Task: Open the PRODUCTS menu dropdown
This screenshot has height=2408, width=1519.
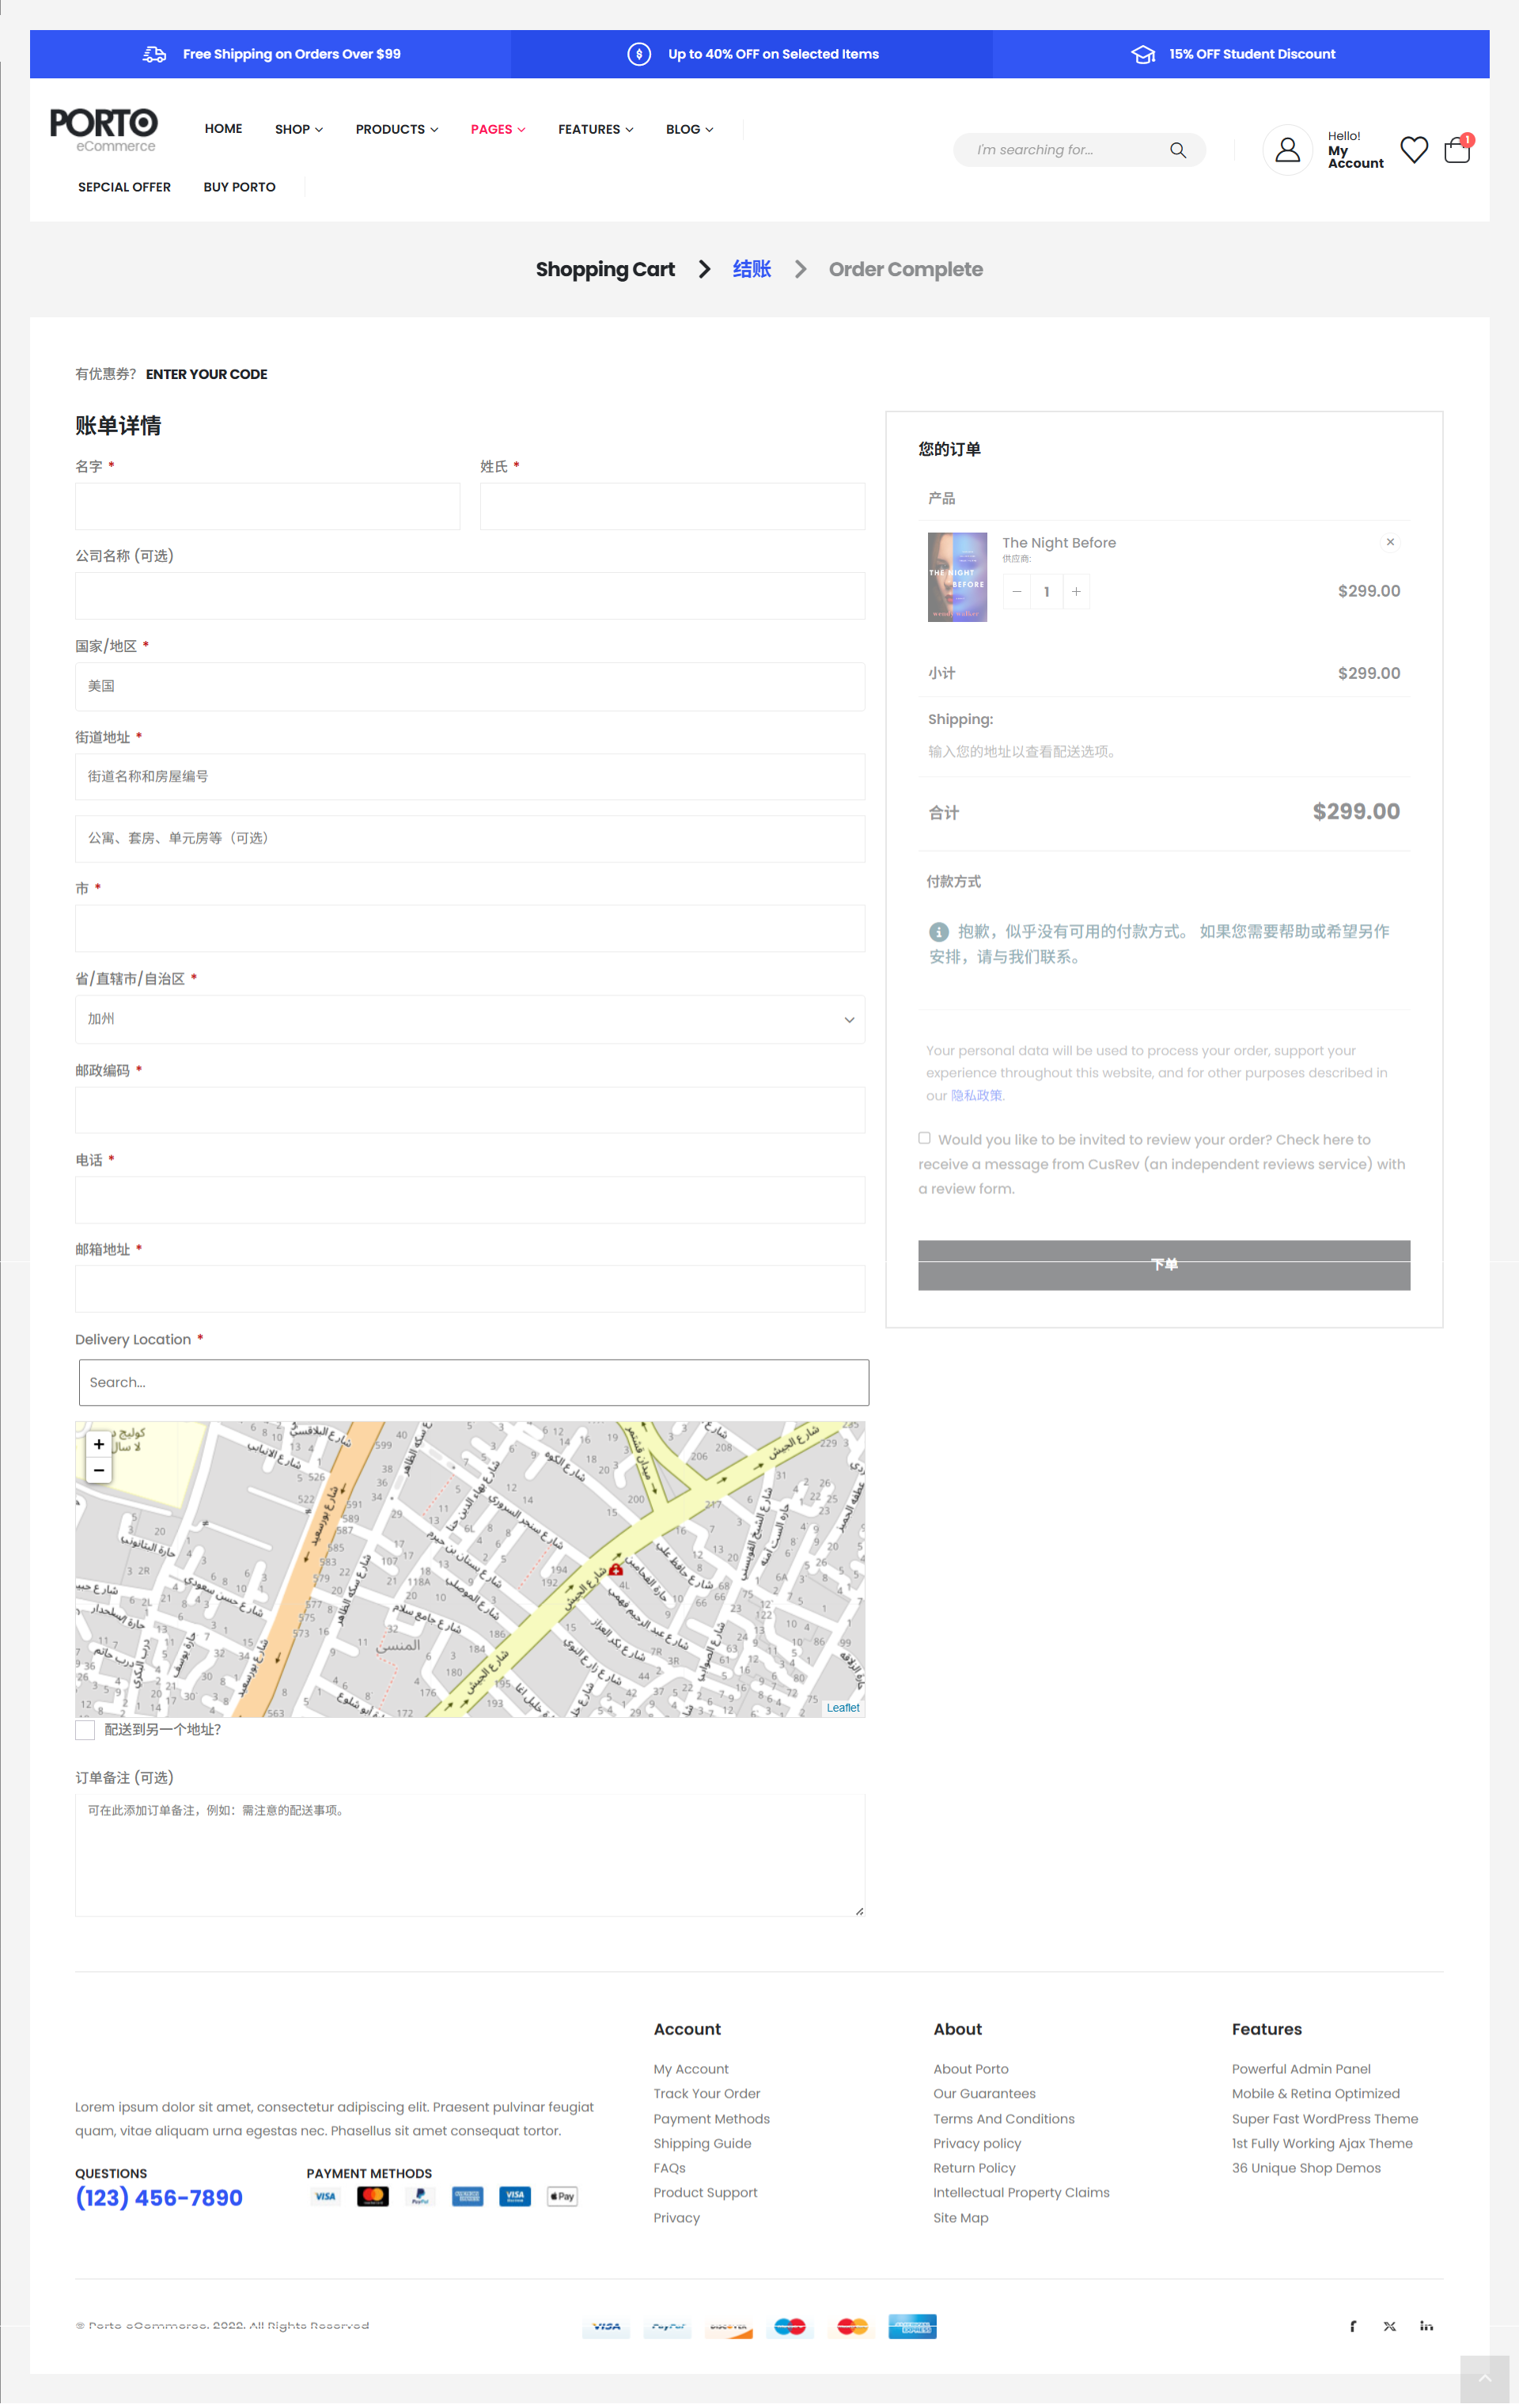Action: pos(396,129)
